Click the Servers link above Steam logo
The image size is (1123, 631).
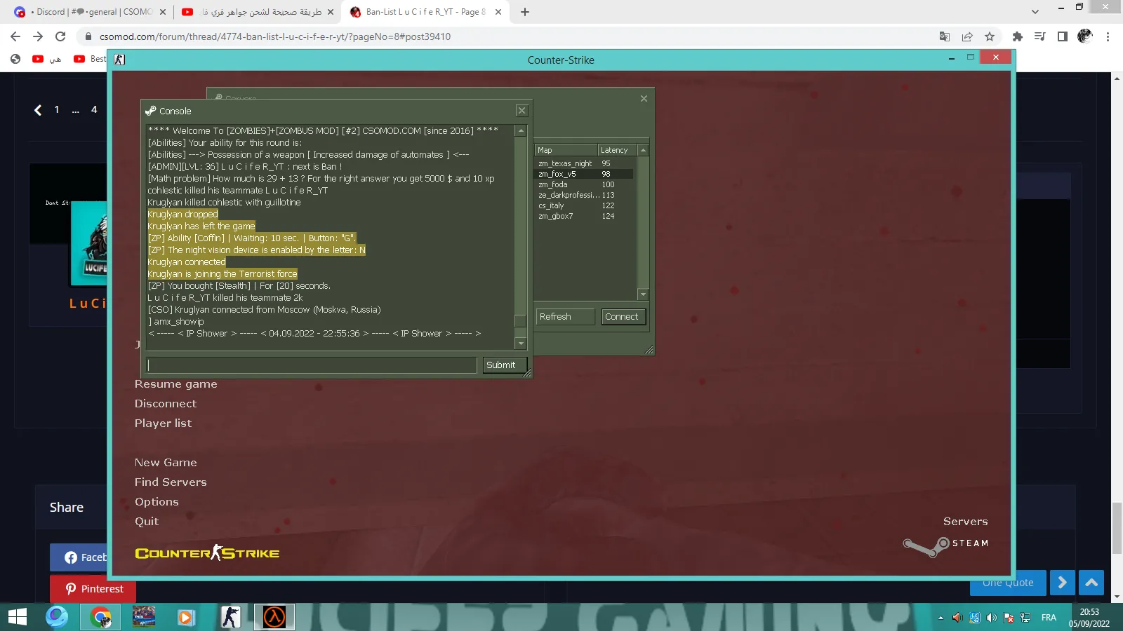[x=965, y=522]
